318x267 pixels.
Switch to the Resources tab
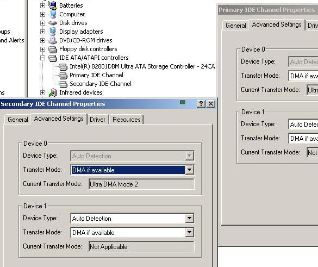127,120
